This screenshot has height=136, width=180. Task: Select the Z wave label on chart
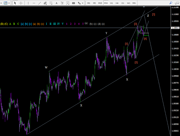point(148,16)
